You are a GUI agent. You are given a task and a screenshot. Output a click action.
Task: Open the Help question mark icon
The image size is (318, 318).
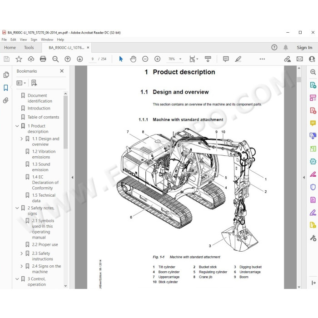point(274,47)
